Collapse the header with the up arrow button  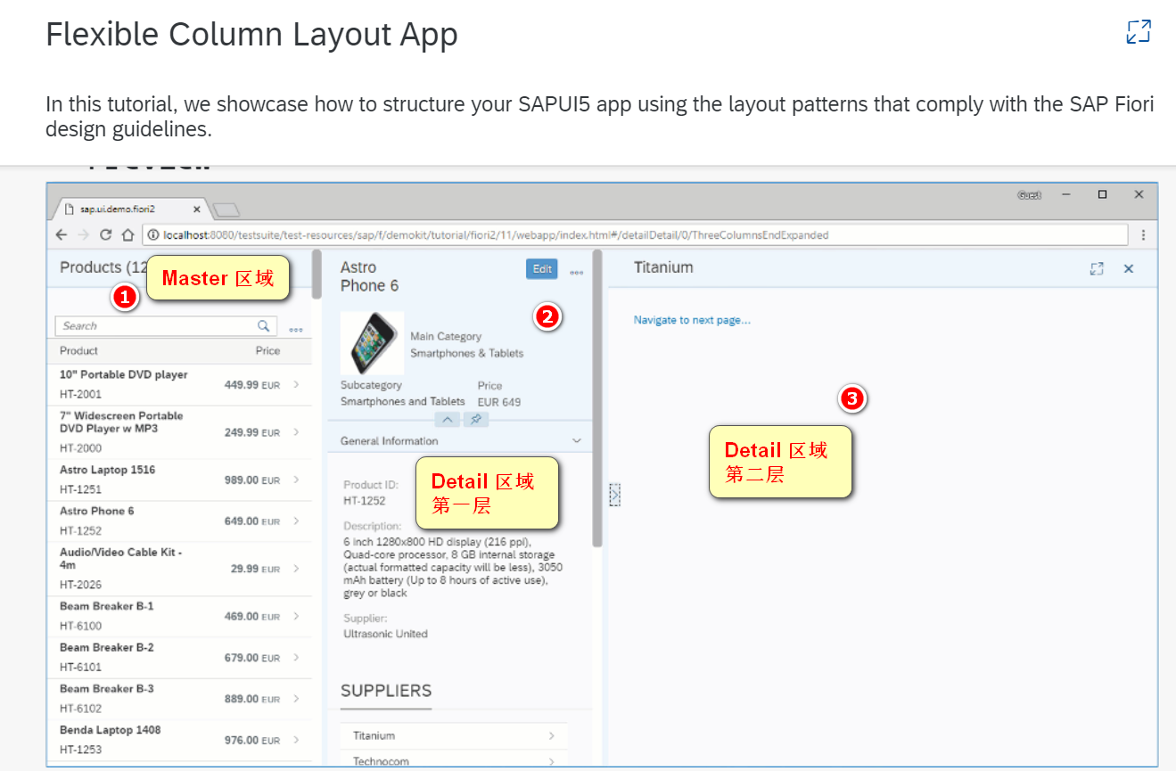pyautogui.click(x=448, y=419)
